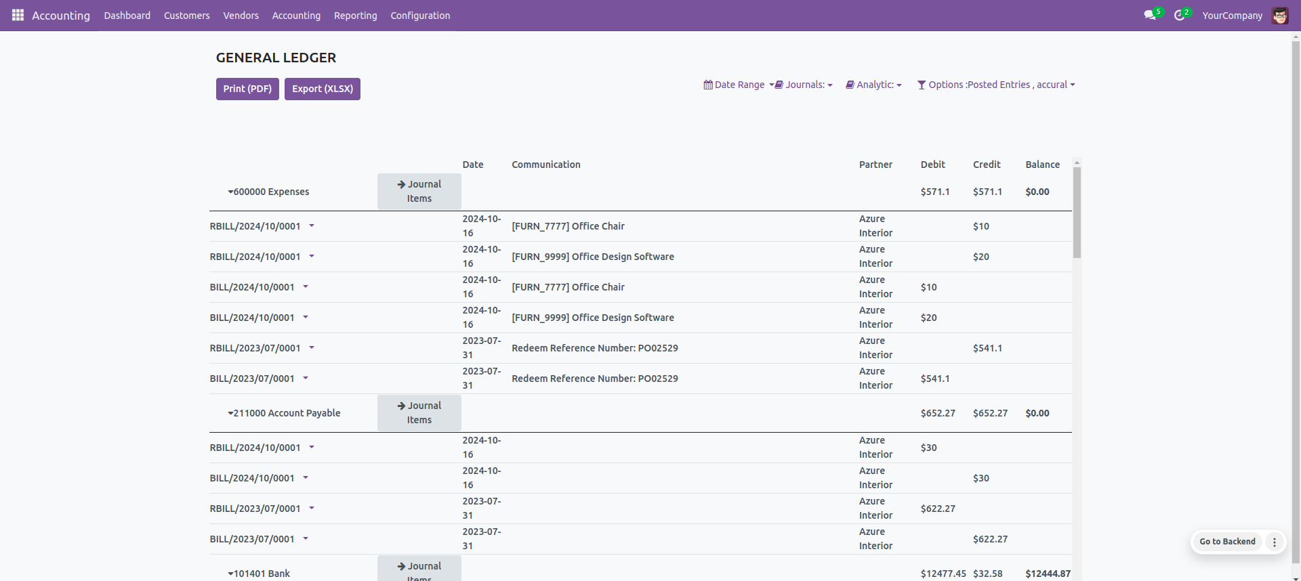Click the Options filter funnel icon
This screenshot has height=581, width=1301.
[922, 85]
